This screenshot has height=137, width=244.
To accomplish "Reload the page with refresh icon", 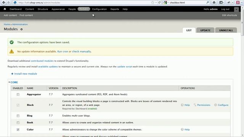I will pos(159,3).
